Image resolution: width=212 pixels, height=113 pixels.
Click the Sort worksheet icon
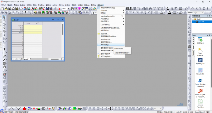(134, 8)
